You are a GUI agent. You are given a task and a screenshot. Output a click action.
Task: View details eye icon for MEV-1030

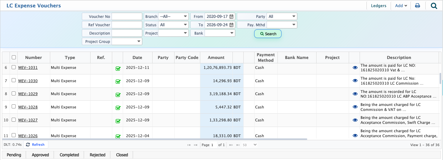(355, 81)
